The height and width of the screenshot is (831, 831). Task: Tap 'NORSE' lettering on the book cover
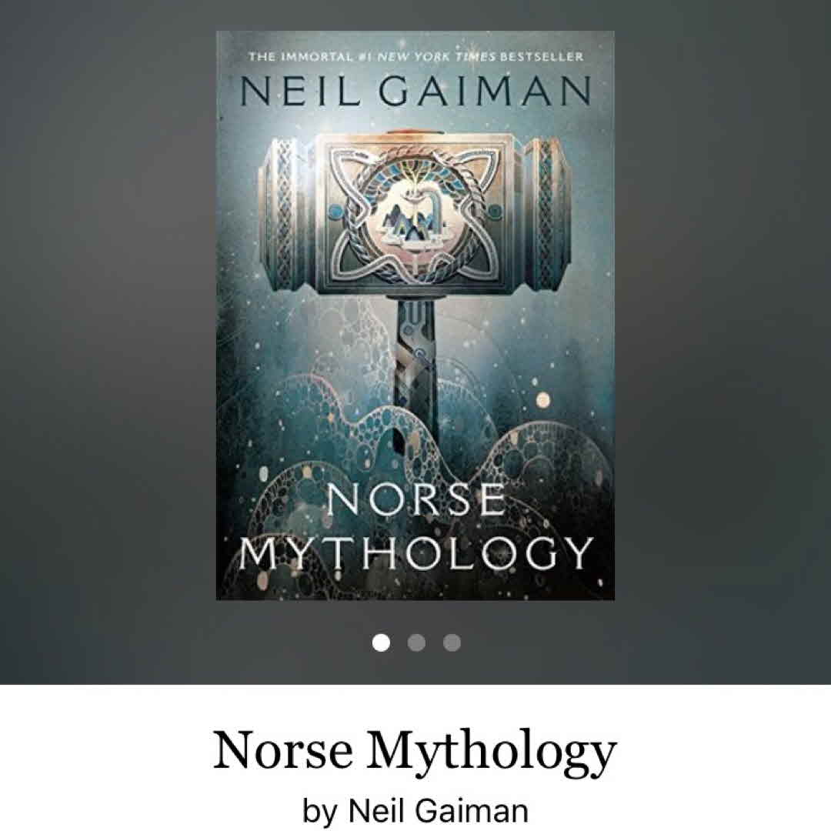point(416,499)
